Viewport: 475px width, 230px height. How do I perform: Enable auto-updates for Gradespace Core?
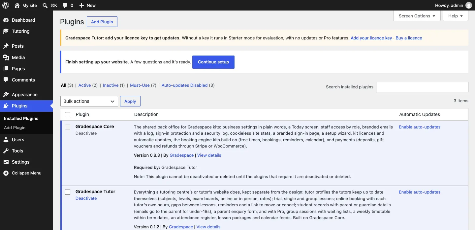point(420,127)
